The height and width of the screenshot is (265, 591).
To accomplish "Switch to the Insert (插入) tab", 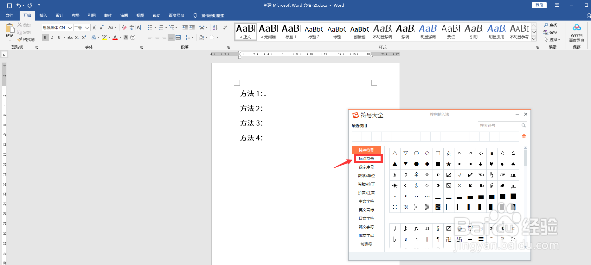I will pyautogui.click(x=43, y=15).
